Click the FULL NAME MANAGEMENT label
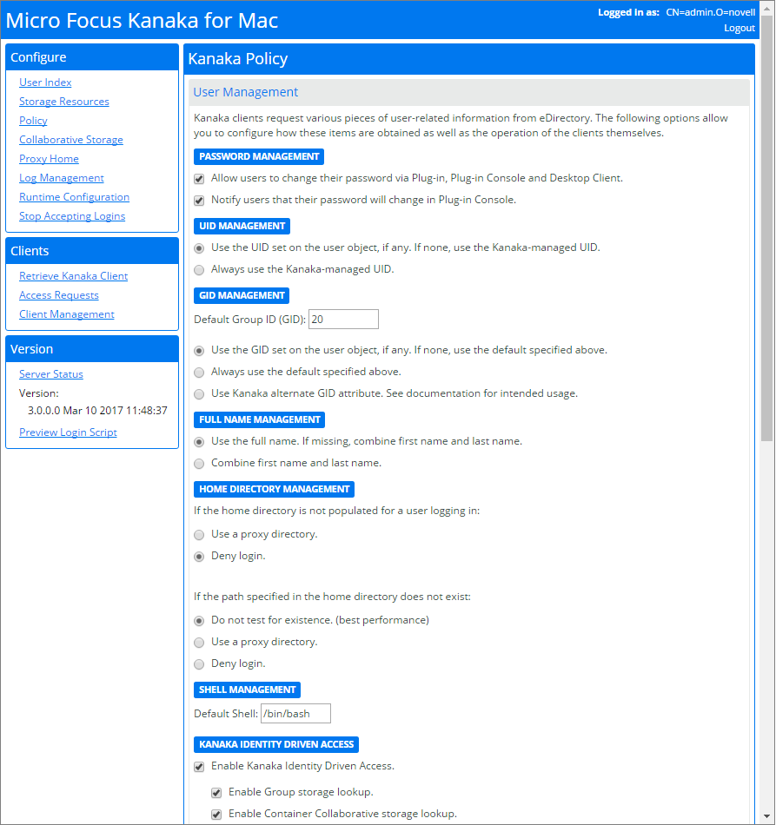Image resolution: width=776 pixels, height=825 pixels. coord(260,419)
